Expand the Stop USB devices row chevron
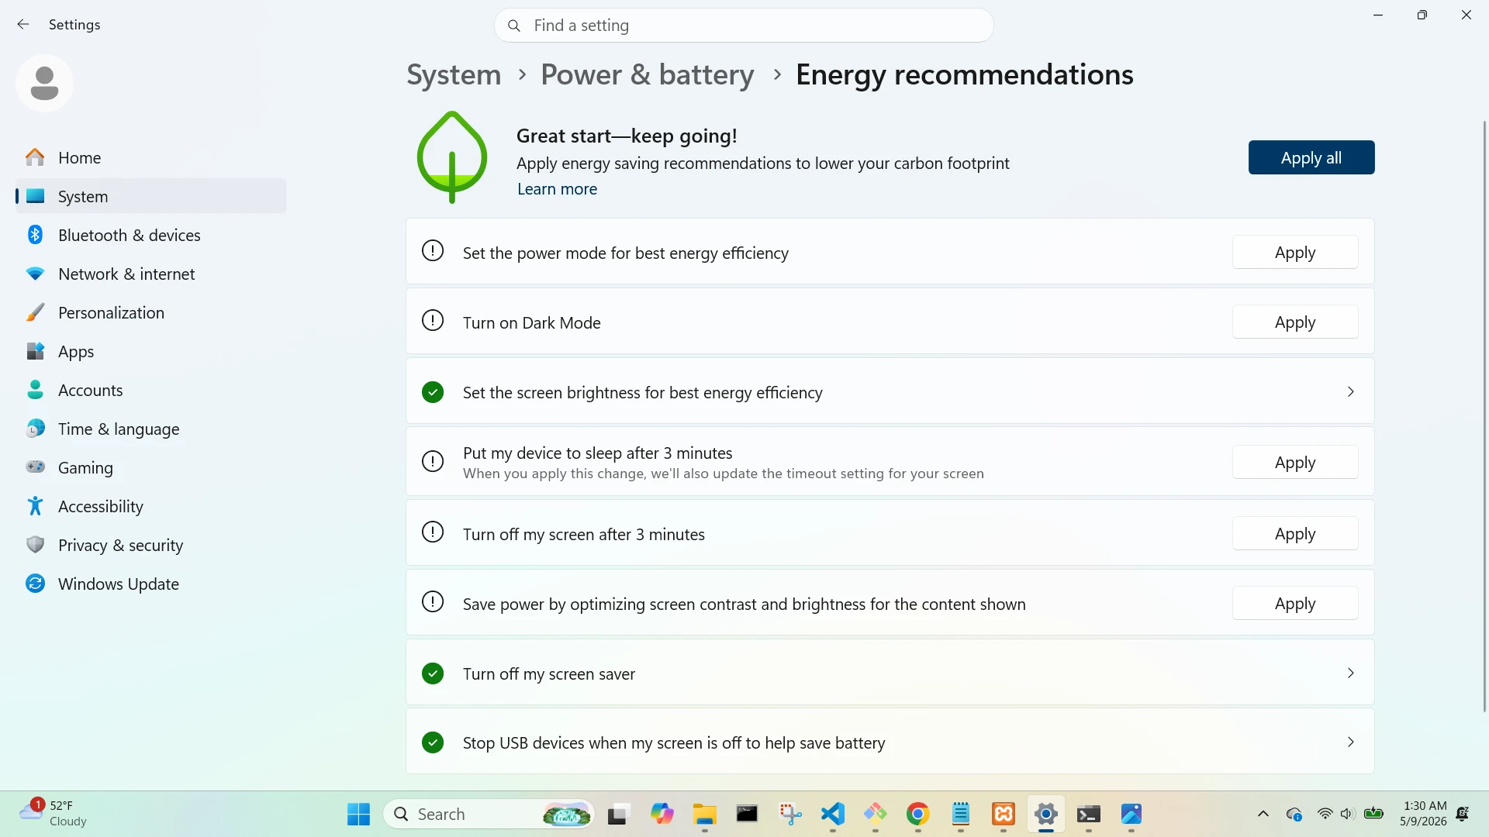This screenshot has height=837, width=1489. (1350, 742)
